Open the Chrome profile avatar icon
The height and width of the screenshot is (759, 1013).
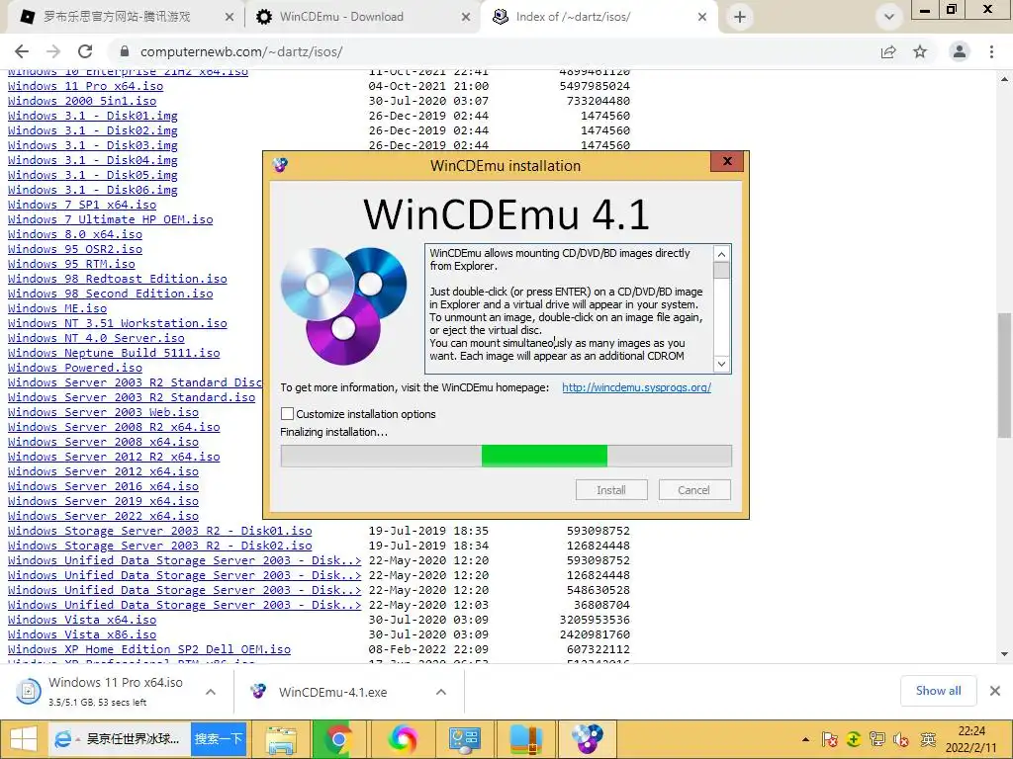(960, 51)
